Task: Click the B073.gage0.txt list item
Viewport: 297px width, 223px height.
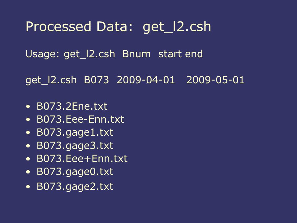Action: tap(75, 172)
